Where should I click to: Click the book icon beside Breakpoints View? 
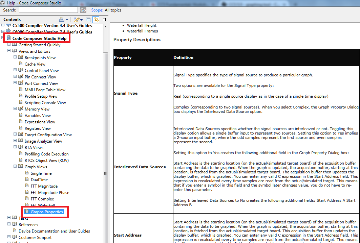21,57
